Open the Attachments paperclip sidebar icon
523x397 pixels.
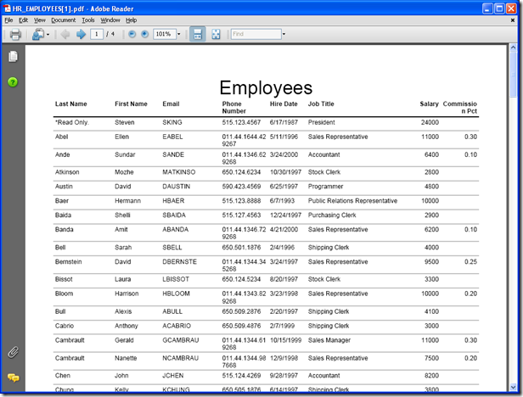pyautogui.click(x=14, y=352)
